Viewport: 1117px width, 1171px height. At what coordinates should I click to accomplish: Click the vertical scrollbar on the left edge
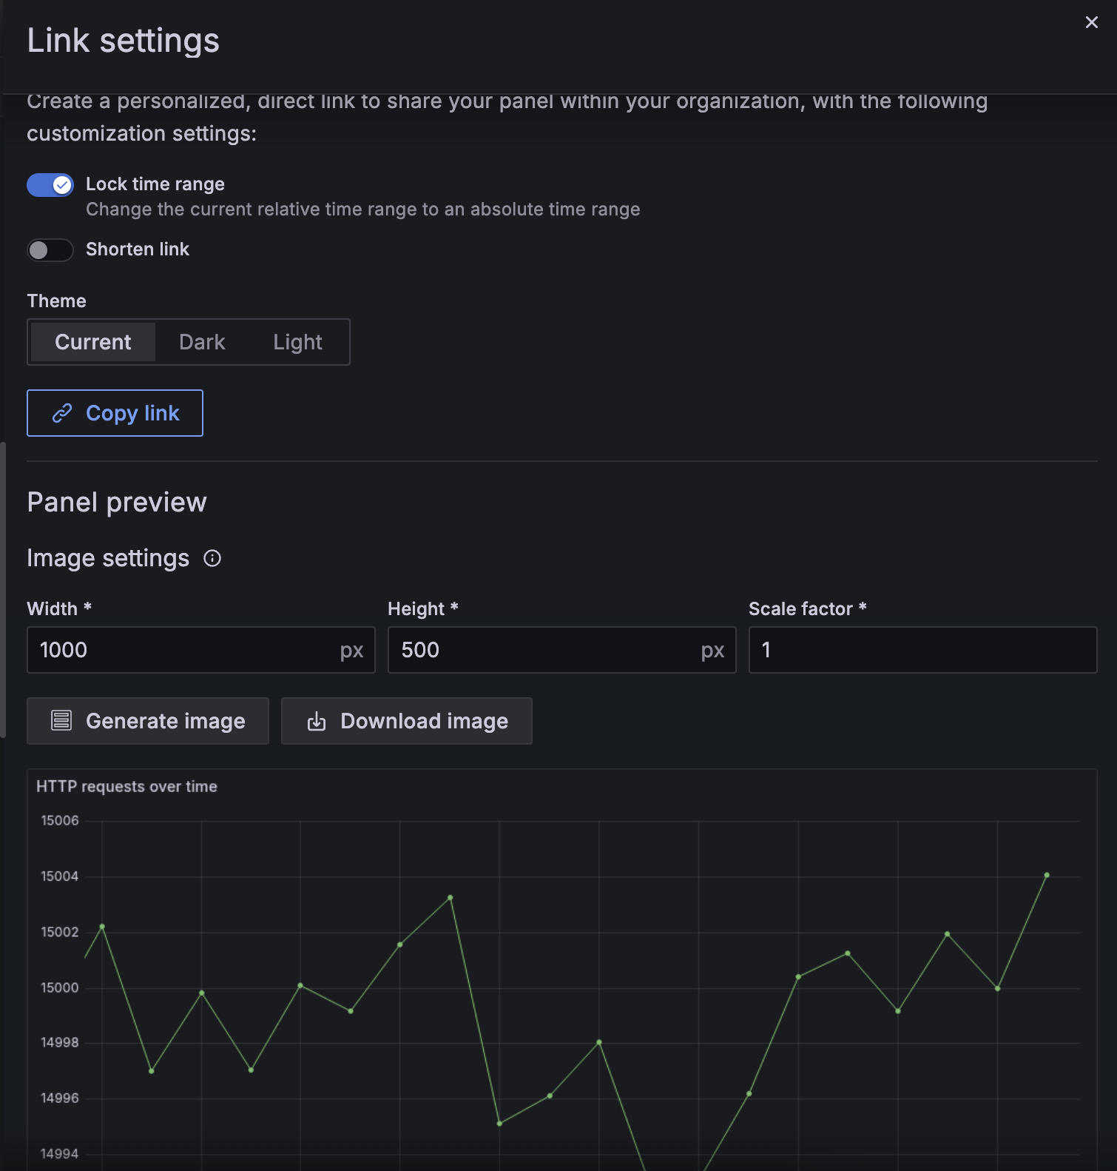(x=3, y=590)
